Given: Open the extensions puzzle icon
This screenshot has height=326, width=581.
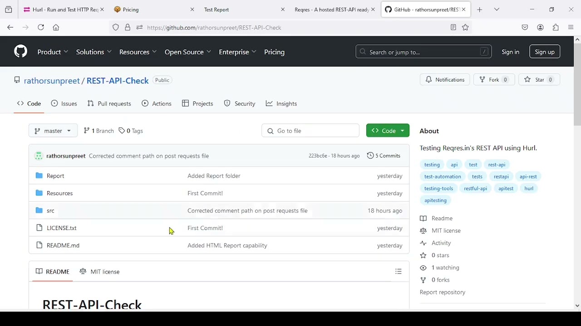Looking at the screenshot, I should pos(556,28).
